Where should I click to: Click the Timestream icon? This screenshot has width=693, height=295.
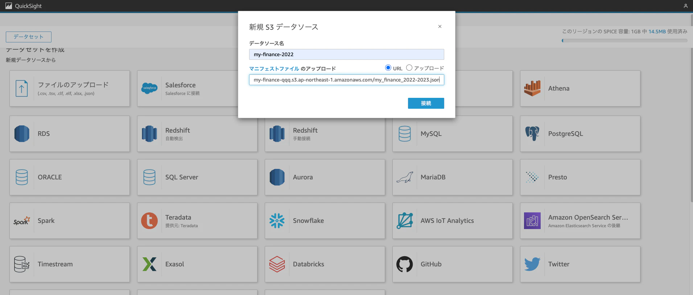22,264
